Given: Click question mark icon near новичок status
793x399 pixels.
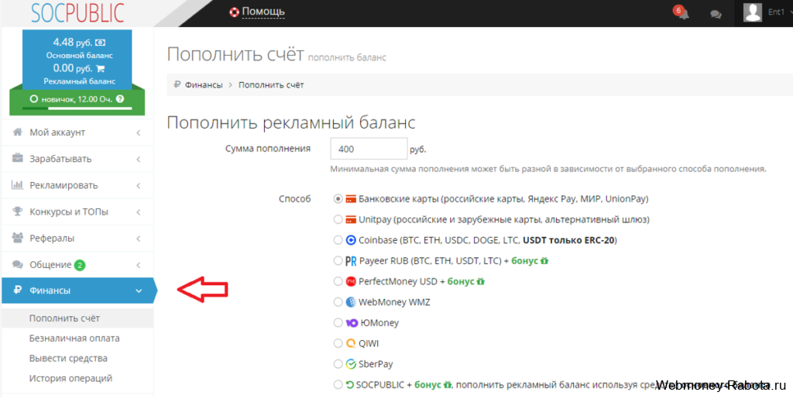Looking at the screenshot, I should [x=120, y=99].
